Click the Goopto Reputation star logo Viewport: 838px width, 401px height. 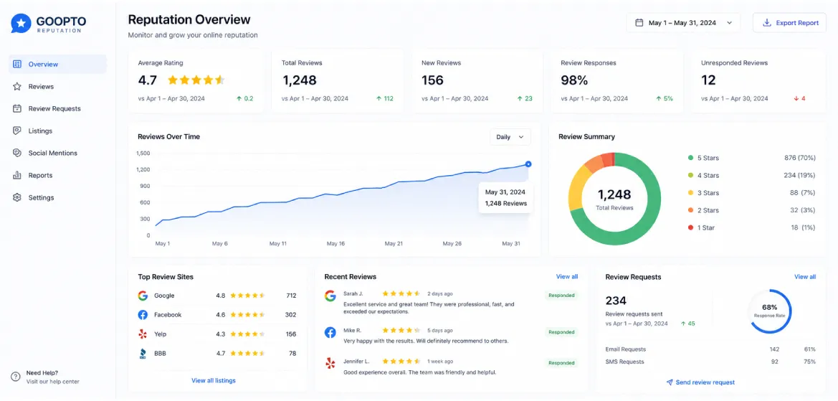click(x=22, y=24)
